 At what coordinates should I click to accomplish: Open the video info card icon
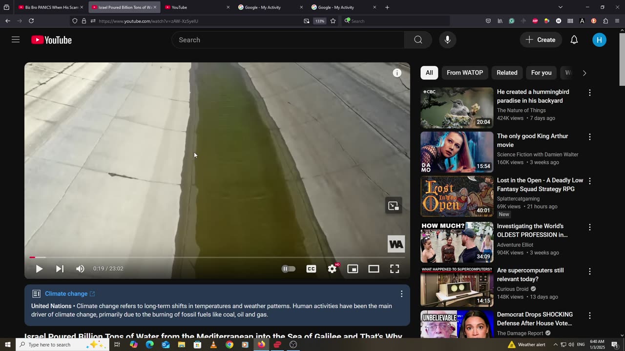coord(397,73)
